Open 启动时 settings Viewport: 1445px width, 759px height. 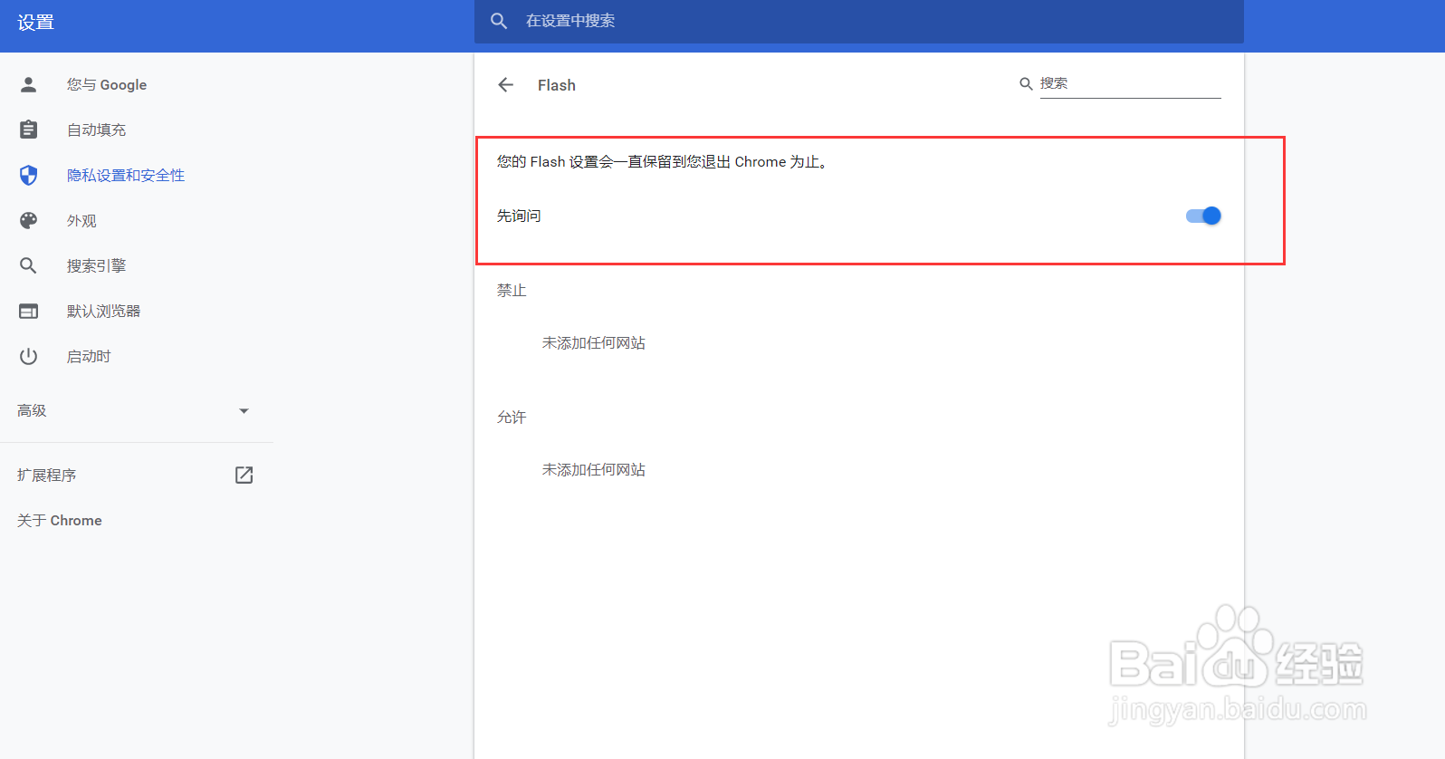pyautogui.click(x=89, y=356)
